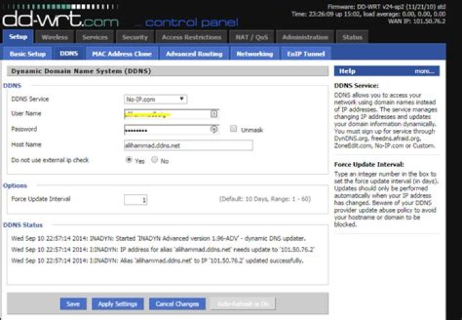This screenshot has height=320, width=462.
Task: Open the DDNS Service dropdown
Action: pos(155,99)
